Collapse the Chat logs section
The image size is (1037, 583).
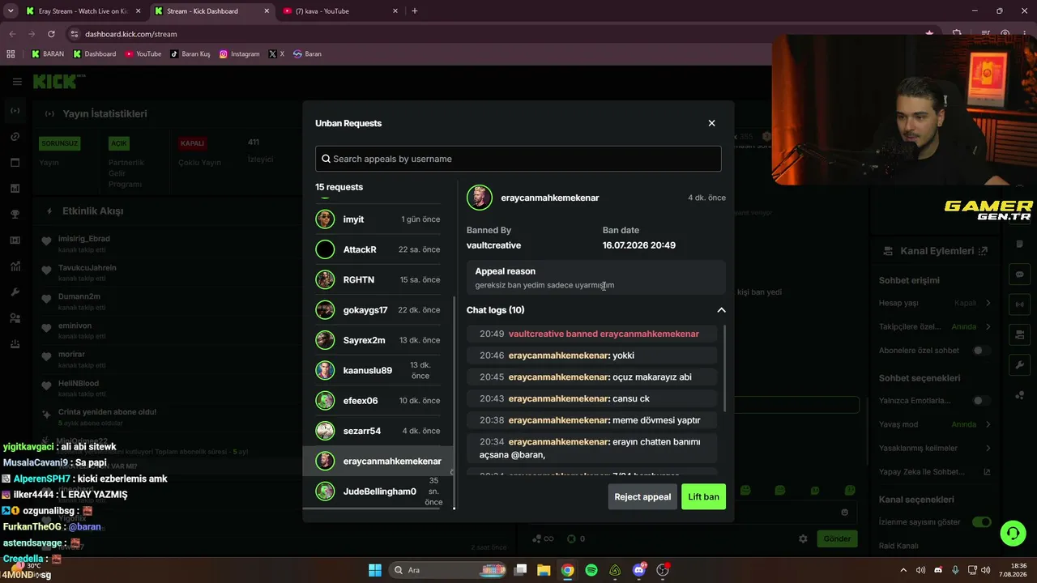(721, 310)
